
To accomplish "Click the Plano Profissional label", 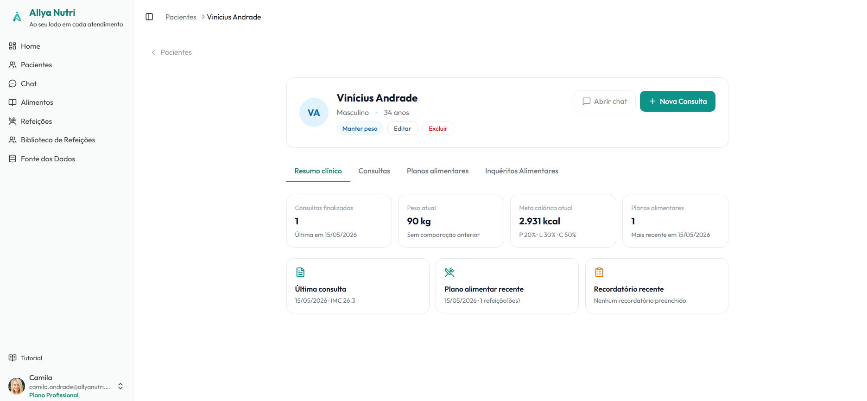I will [x=54, y=395].
